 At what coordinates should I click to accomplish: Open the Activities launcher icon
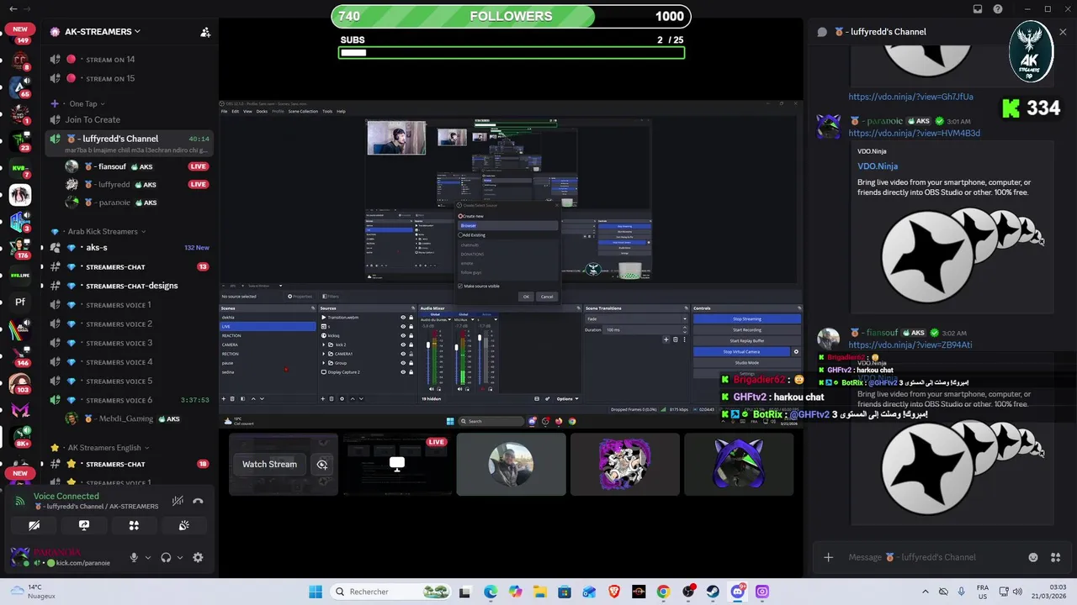[134, 525]
